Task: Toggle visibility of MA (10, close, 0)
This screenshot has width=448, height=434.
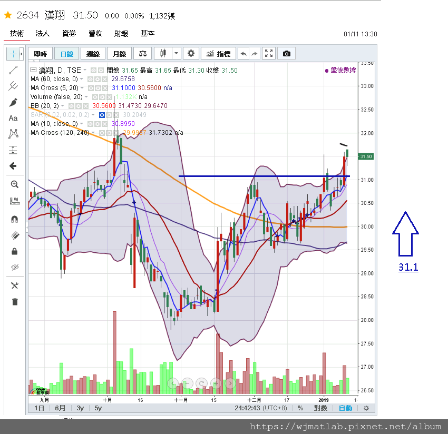Action: pyautogui.click(x=90, y=124)
